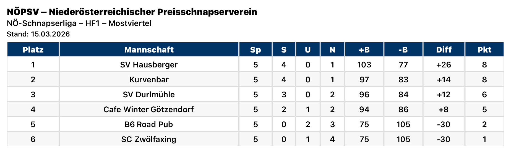Select the Kurvenbar team name

[149, 80]
